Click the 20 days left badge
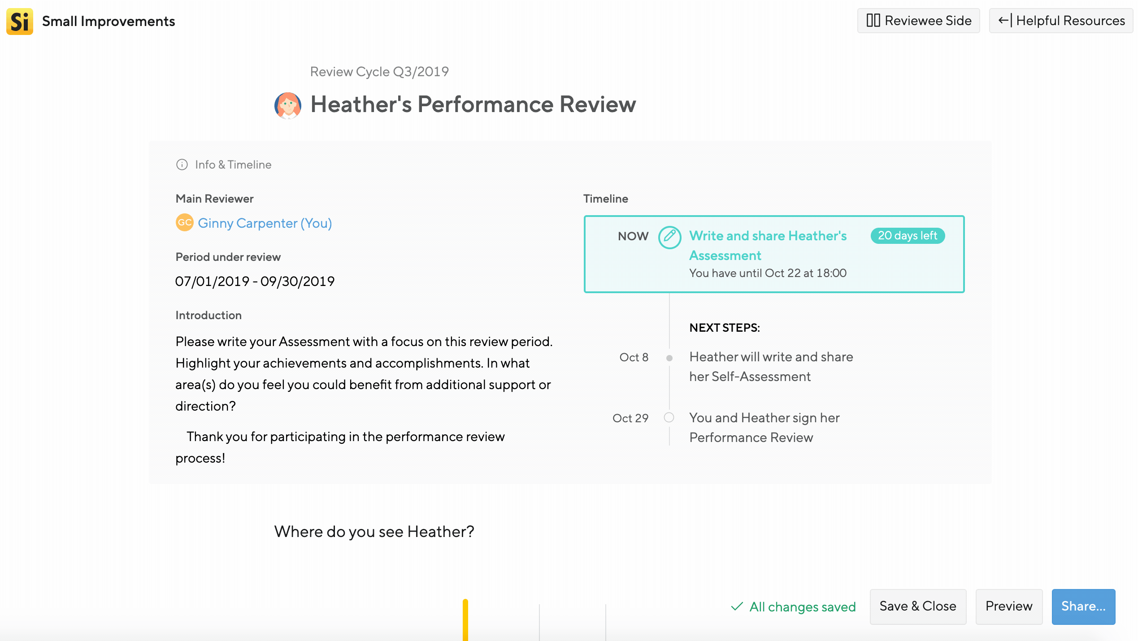Viewport: 1138px width, 641px height. (x=908, y=236)
